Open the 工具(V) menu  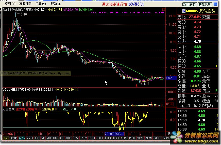(x=41, y=4)
